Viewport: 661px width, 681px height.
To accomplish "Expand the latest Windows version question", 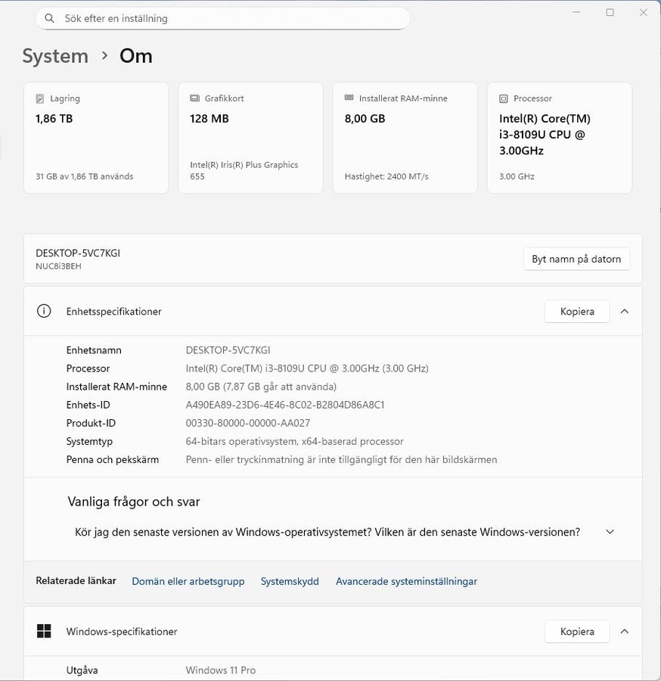I will pyautogui.click(x=610, y=532).
